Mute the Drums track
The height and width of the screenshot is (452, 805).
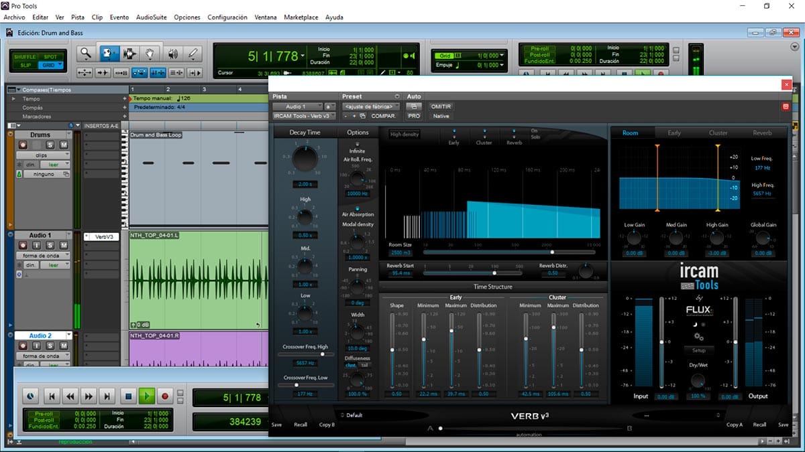pos(63,145)
